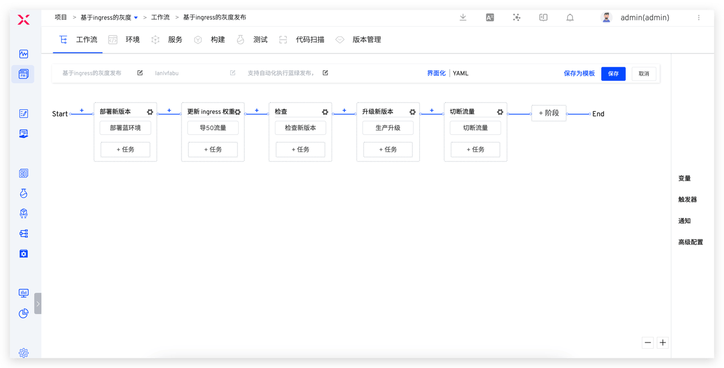Click the 保存为模板 link
The image size is (724, 368).
(579, 74)
